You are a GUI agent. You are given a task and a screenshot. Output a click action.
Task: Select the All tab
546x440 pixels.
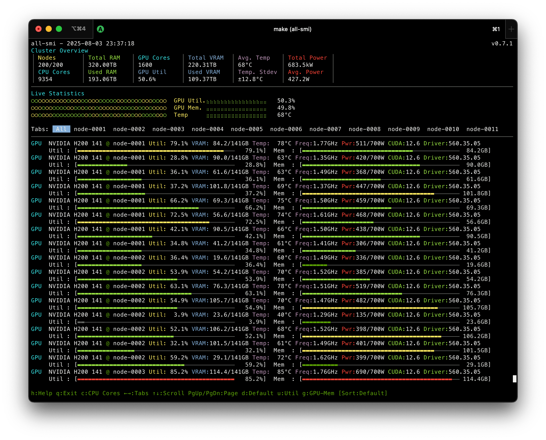click(61, 129)
